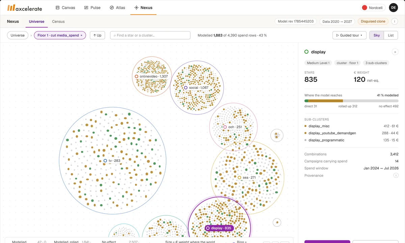Open the Canvas tab
The height and width of the screenshot is (243, 405).
65,7
